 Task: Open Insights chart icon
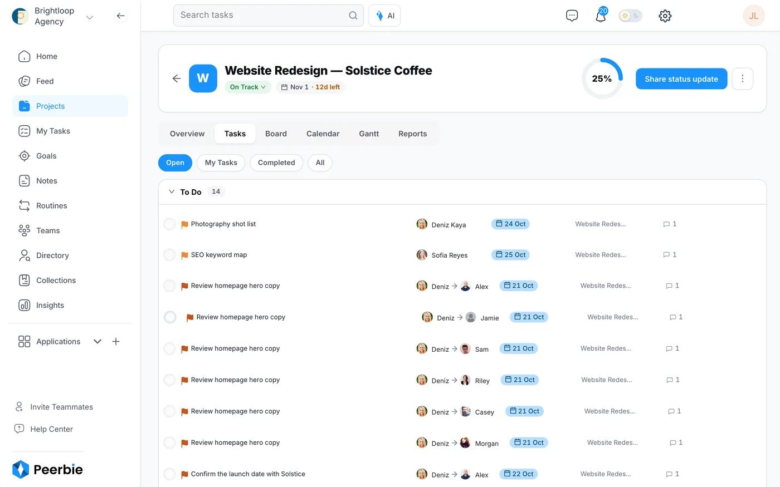[25, 305]
